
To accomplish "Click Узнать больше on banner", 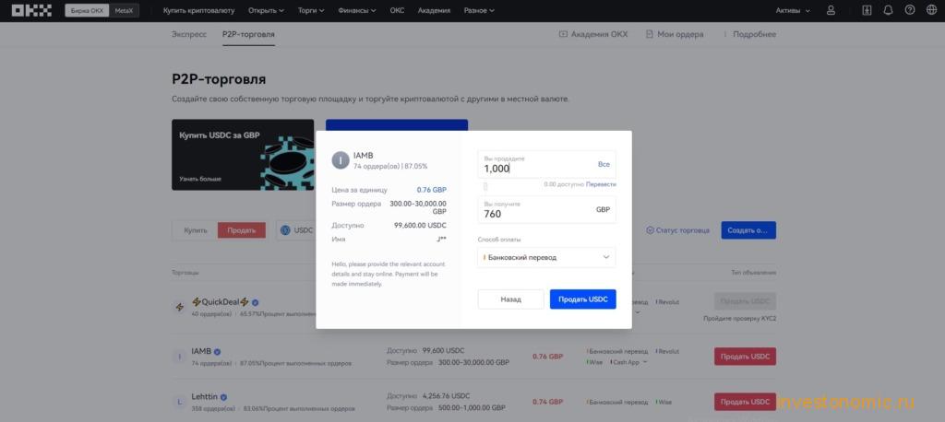I will pos(200,179).
